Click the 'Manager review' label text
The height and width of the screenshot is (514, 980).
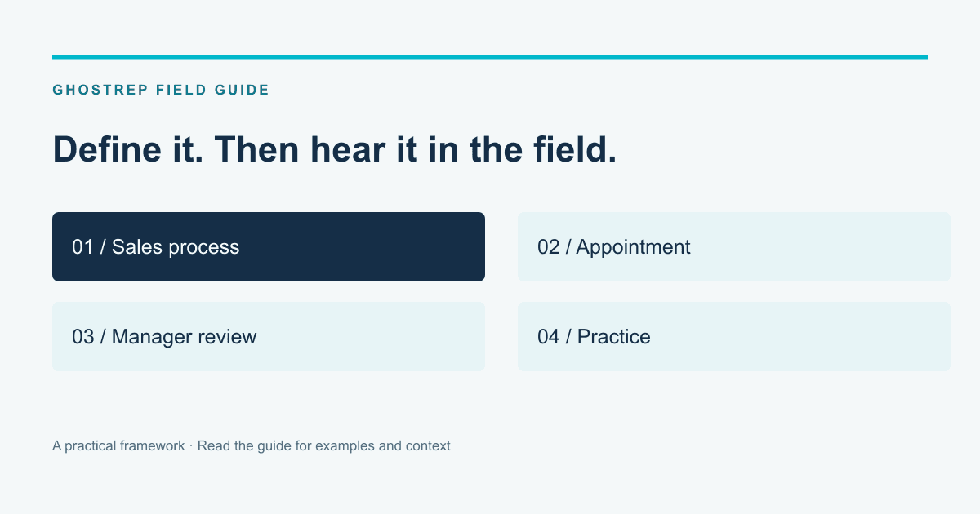(x=184, y=337)
